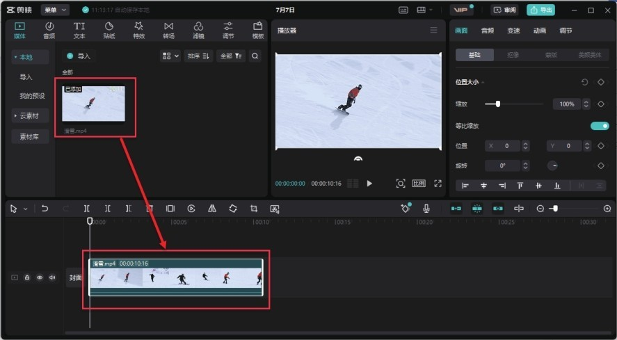Click the align-bottom icon in properties panel

tap(557, 186)
